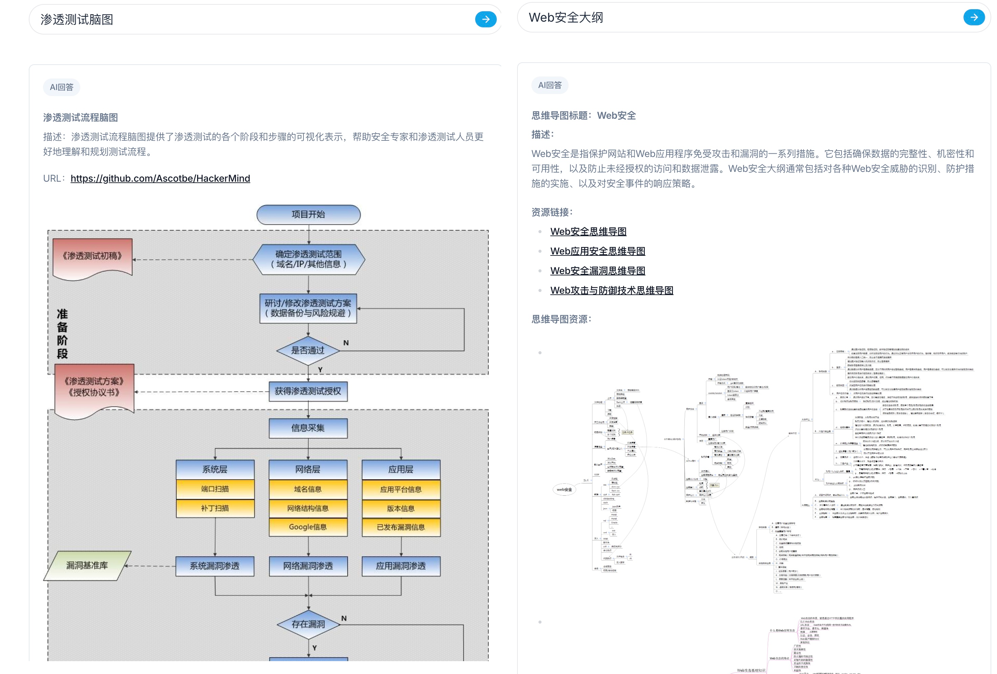
Task: Click the 存在漏洞 decision diamond
Action: 308,624
